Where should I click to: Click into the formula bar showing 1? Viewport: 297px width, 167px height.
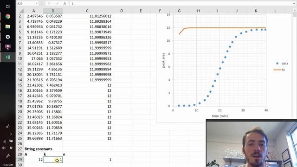pos(181,3)
